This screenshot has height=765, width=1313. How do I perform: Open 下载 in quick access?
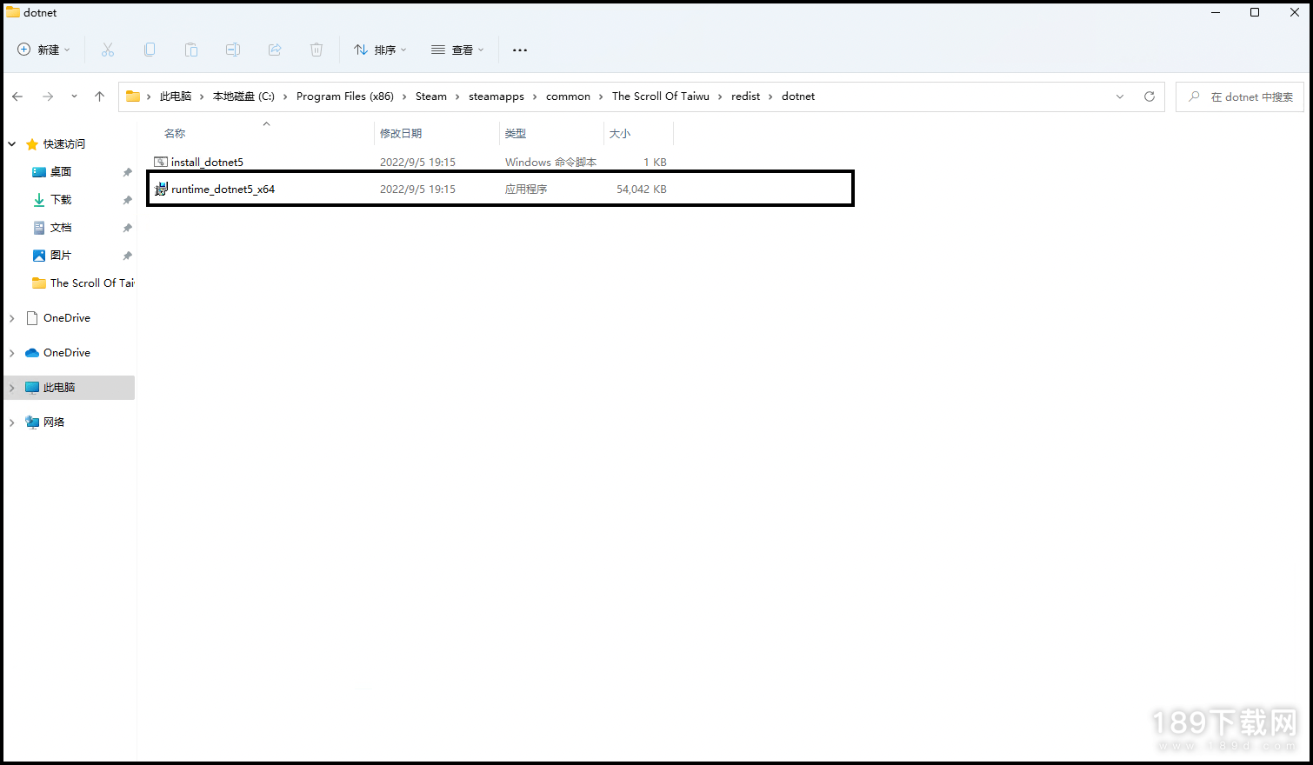(61, 200)
